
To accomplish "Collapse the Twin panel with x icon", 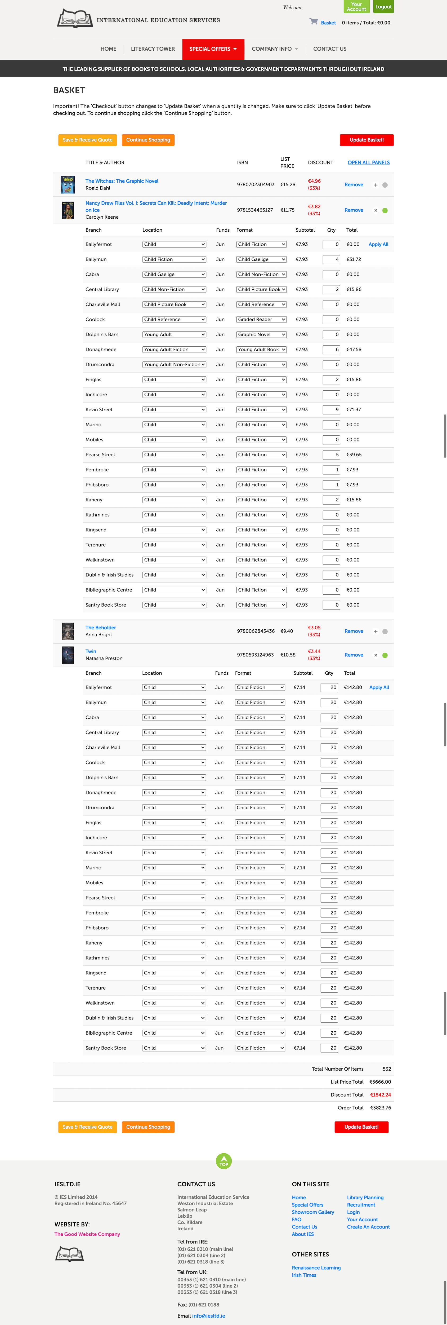I will [x=376, y=655].
